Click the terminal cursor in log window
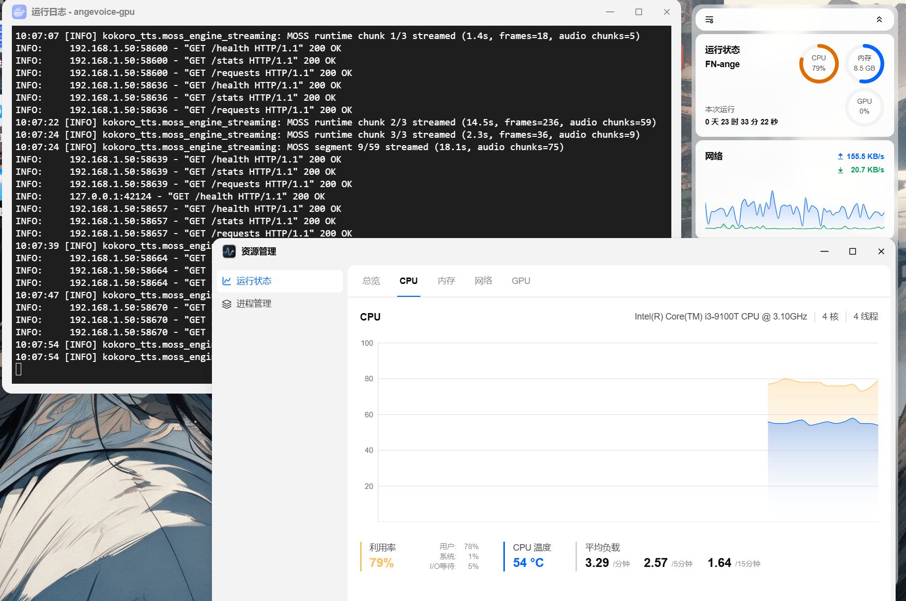The height and width of the screenshot is (601, 906). [x=19, y=369]
